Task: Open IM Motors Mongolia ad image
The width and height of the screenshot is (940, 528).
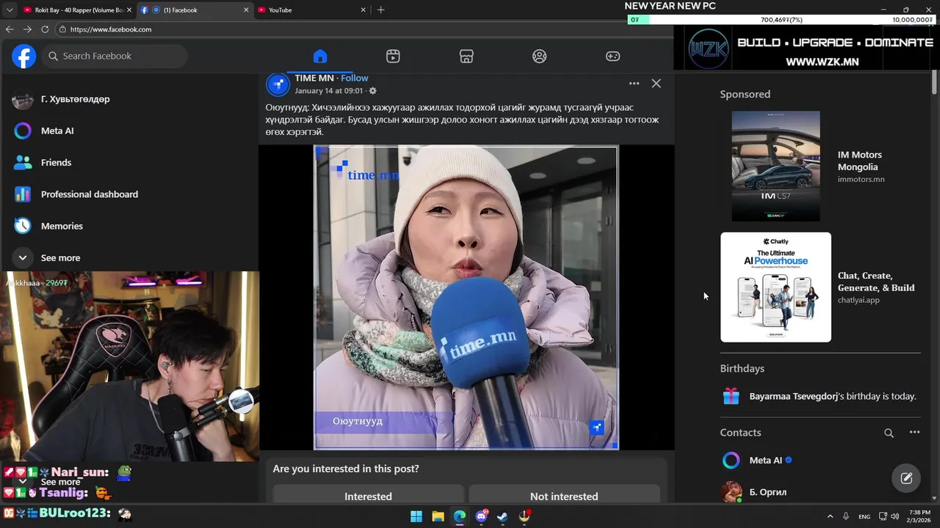Action: coord(775,166)
